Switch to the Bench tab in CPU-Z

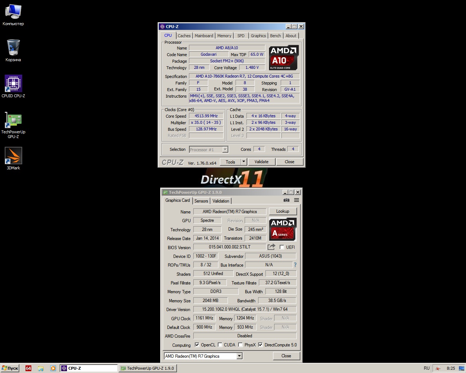pos(276,36)
